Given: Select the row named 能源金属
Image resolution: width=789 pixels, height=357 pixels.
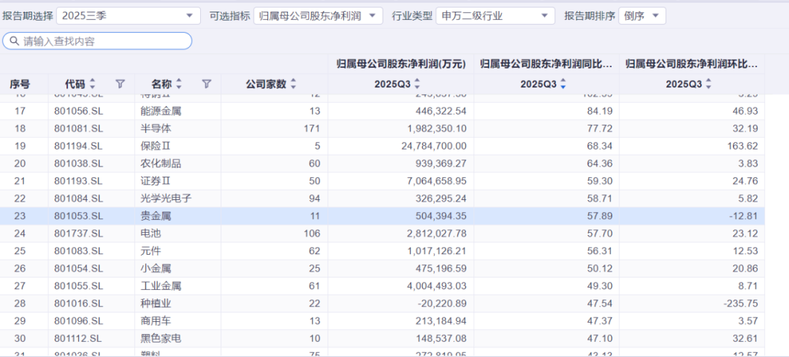Looking at the screenshot, I should (x=382, y=111).
